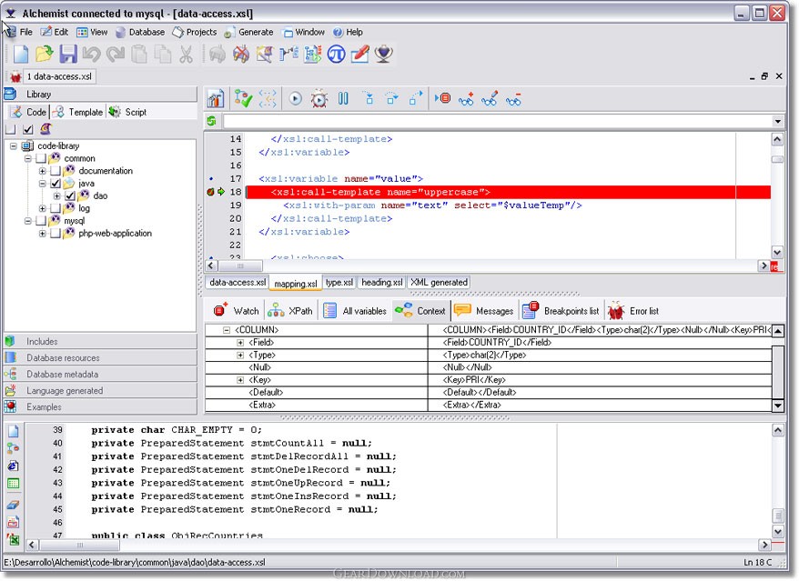Click the wizard icon above the code-library tree
Viewport: 799px width, 581px height.
point(46,129)
